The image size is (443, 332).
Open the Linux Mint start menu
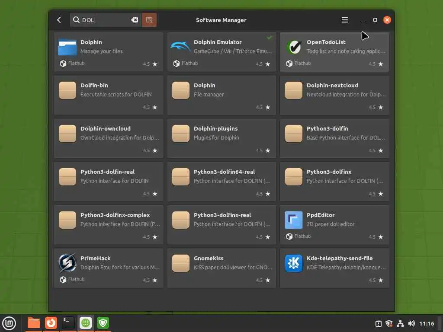click(x=9, y=323)
